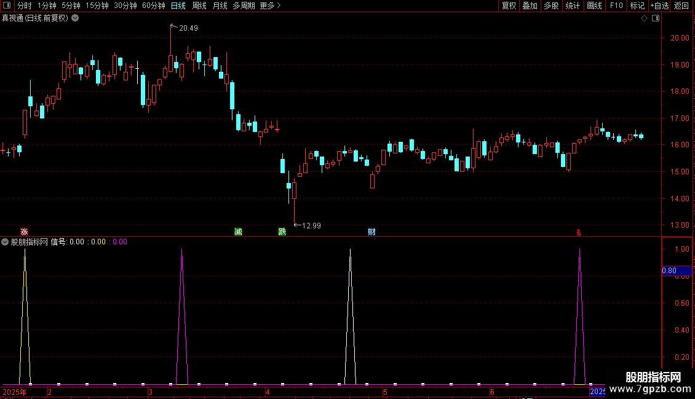Screen dimensions: 695x399
Task: Select the 1分钟 period tab
Action: (47, 6)
